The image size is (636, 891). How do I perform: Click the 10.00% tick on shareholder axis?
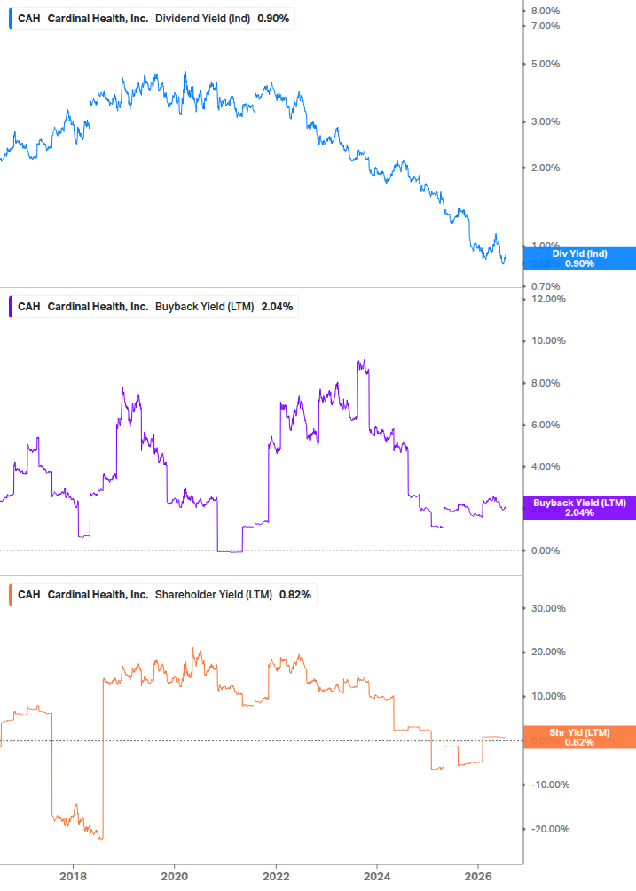pos(548,696)
